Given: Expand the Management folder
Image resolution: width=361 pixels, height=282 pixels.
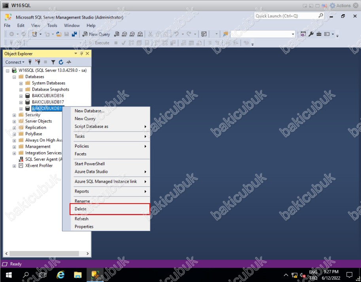Looking at the screenshot, I should tap(14, 147).
